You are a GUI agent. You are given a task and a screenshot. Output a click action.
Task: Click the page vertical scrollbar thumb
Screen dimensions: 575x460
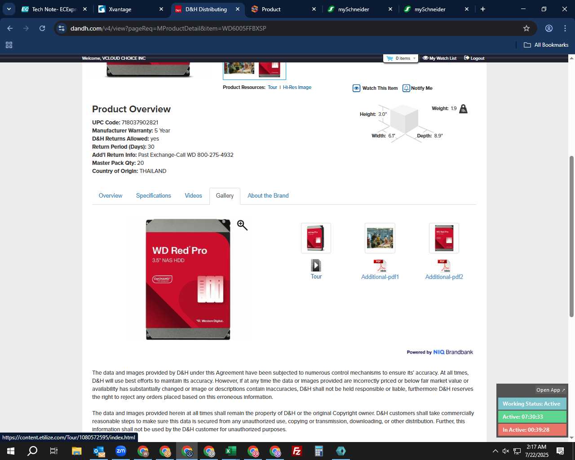click(571, 236)
